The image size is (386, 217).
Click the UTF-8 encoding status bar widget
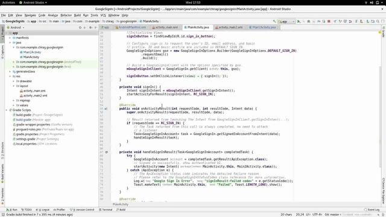coord(317,215)
